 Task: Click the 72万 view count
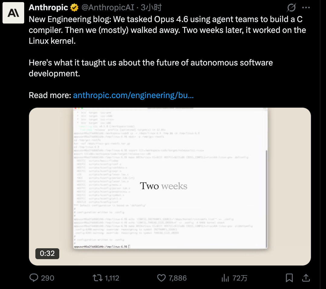(x=239, y=278)
